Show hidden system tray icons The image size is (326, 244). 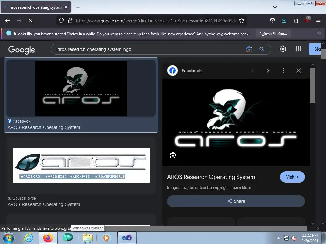click(x=278, y=238)
